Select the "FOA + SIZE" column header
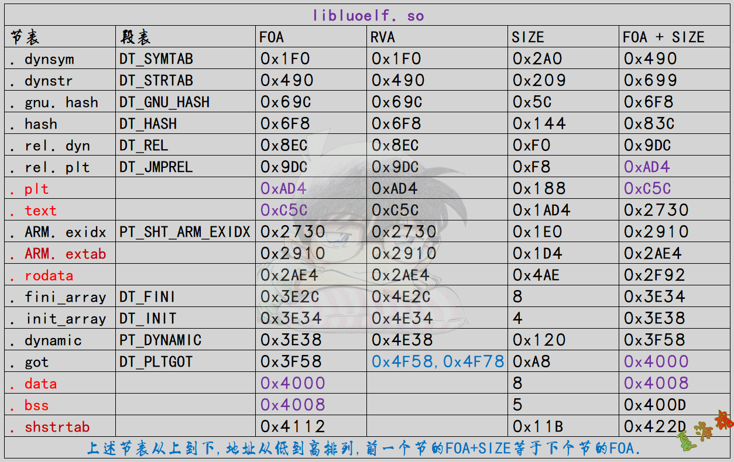Image resolution: width=734 pixels, height=462 pixels. click(x=663, y=37)
